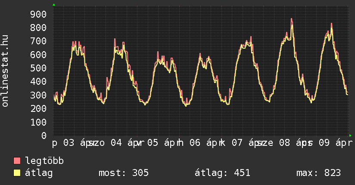Click the max: 823 statistic
Image resolution: width=355 pixels, height=185 pixels.
pyautogui.click(x=319, y=173)
